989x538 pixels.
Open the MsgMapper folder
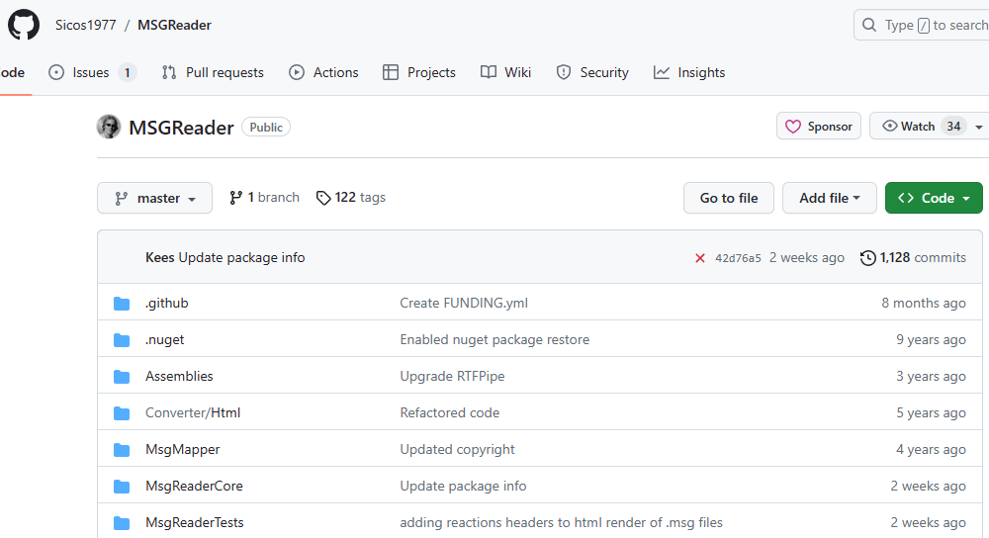[x=183, y=449]
